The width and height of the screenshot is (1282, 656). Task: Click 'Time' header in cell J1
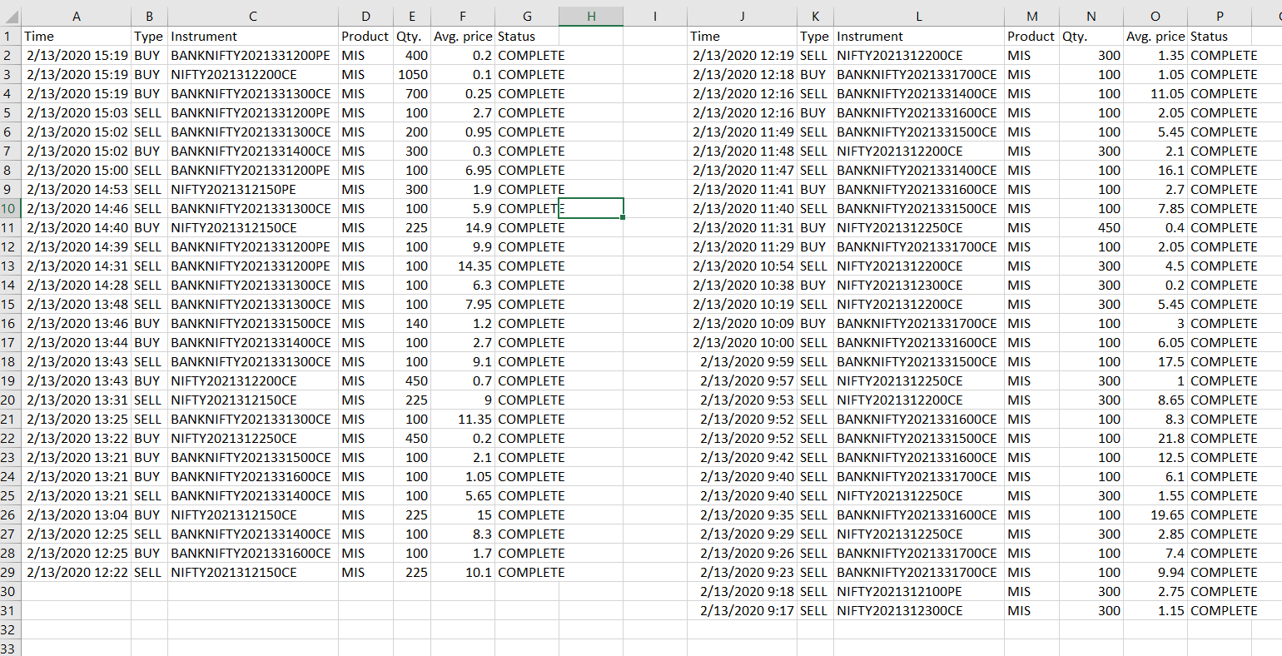tap(705, 36)
